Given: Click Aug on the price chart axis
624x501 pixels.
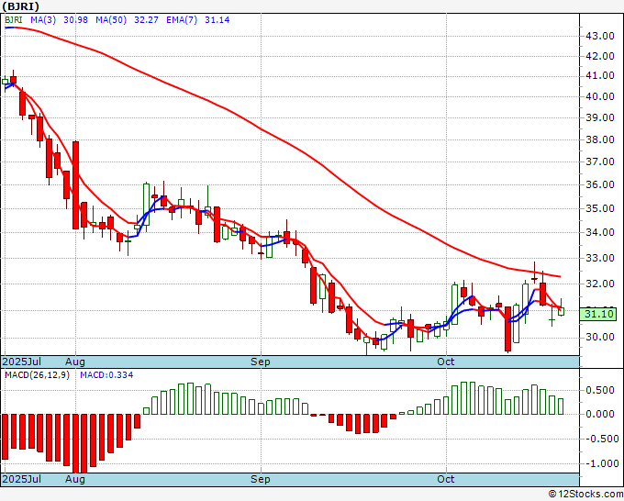Looking at the screenshot, I should [75, 362].
